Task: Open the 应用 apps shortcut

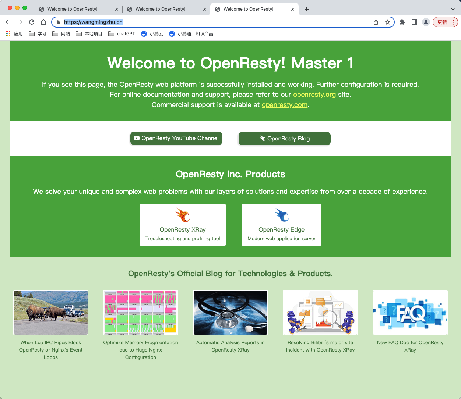Action: [14, 34]
